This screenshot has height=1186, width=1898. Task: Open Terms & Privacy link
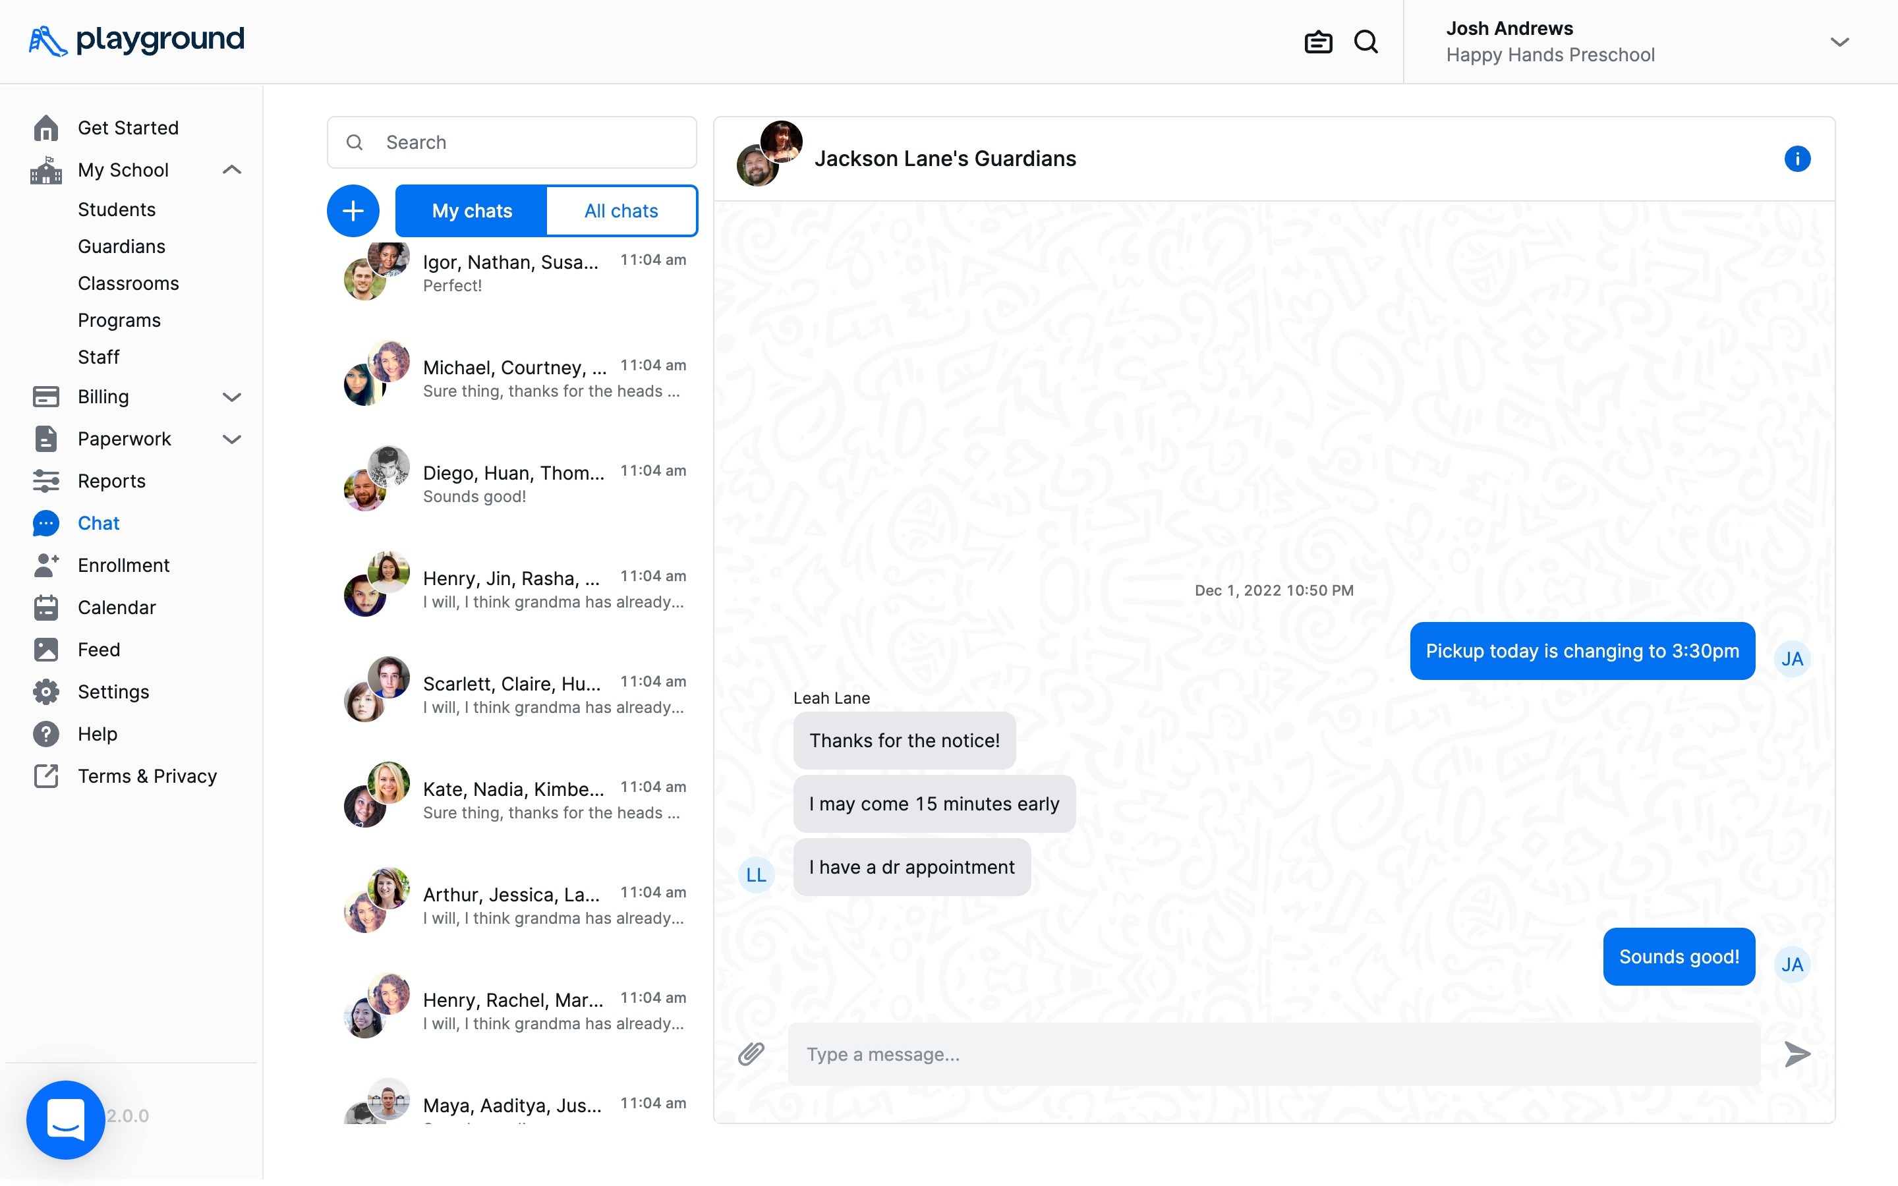pyautogui.click(x=147, y=776)
